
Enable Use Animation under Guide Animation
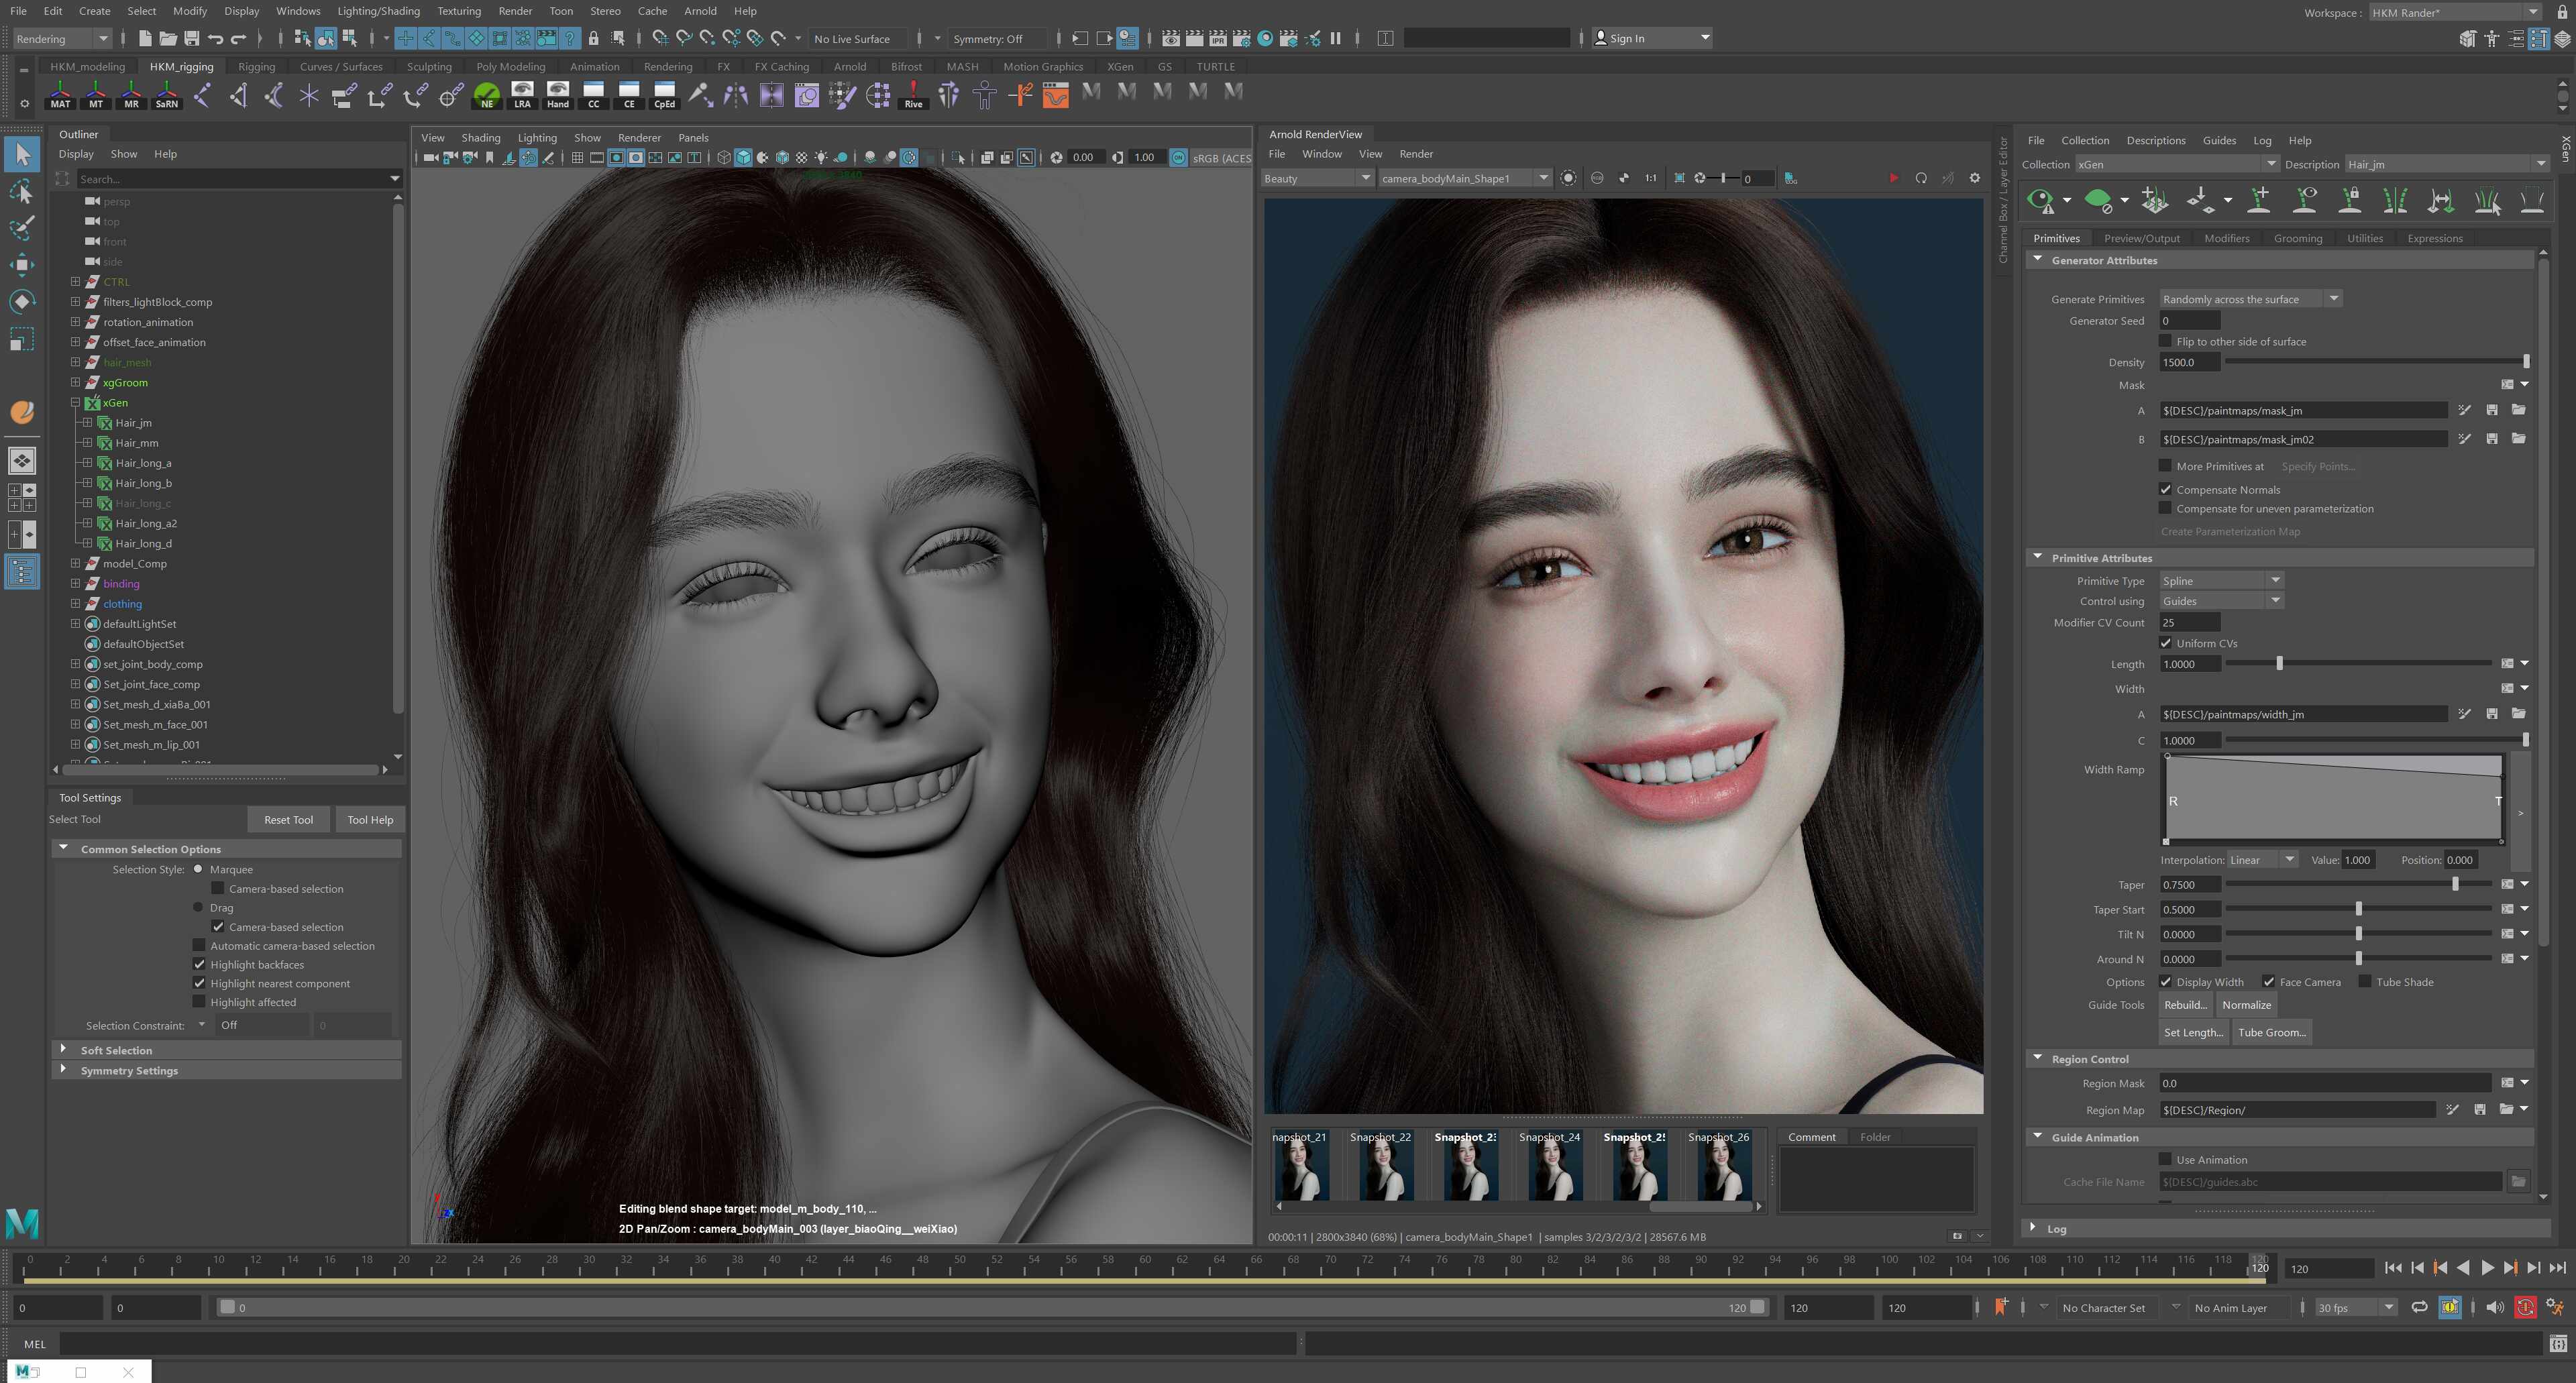click(2166, 1159)
